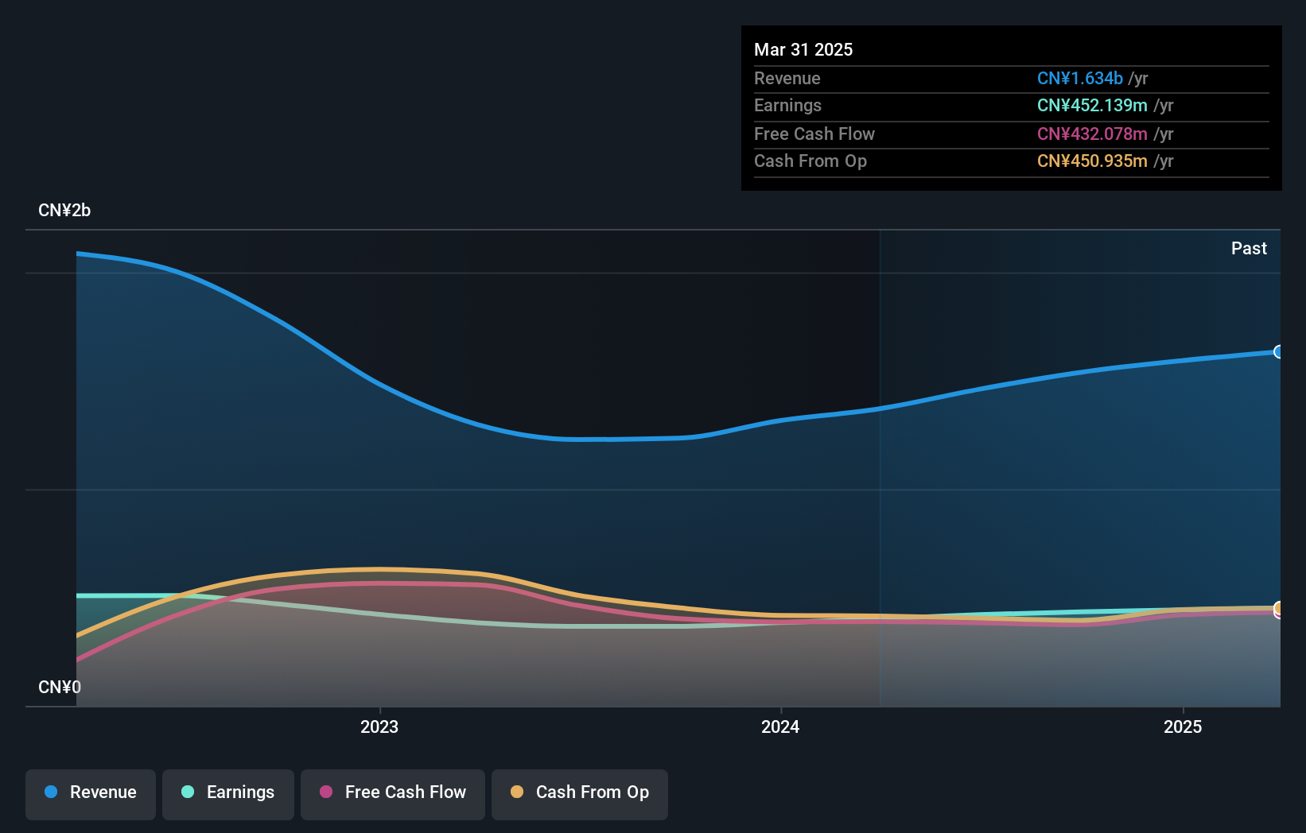Click the CN¥452.139m earnings value
The width and height of the screenshot is (1306, 833).
pos(1092,105)
